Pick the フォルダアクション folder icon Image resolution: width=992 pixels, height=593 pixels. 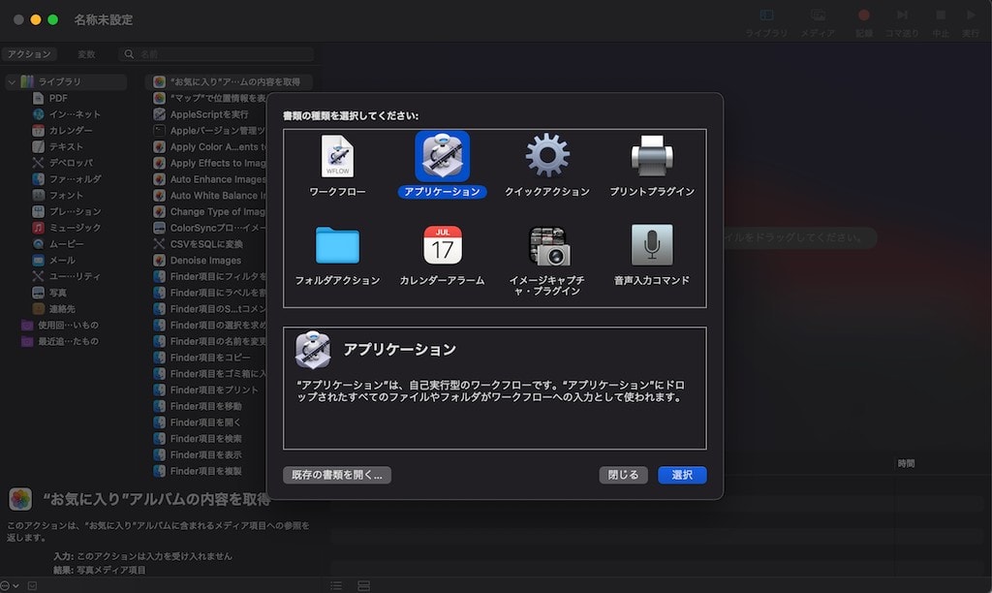(337, 246)
